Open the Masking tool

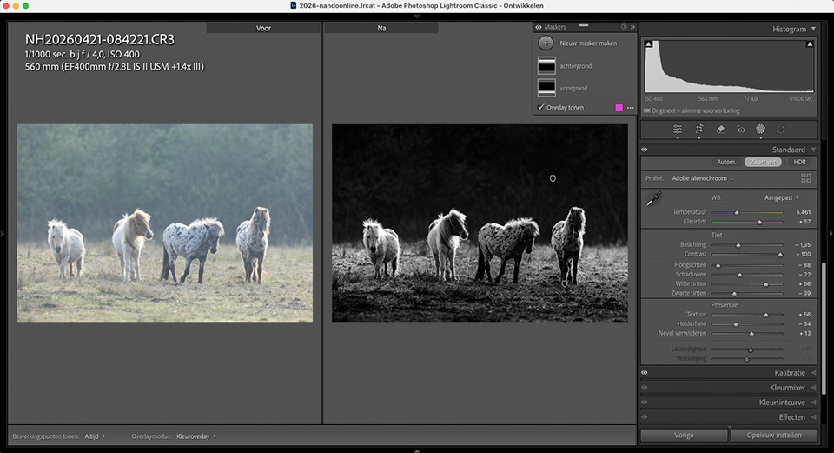tap(761, 129)
